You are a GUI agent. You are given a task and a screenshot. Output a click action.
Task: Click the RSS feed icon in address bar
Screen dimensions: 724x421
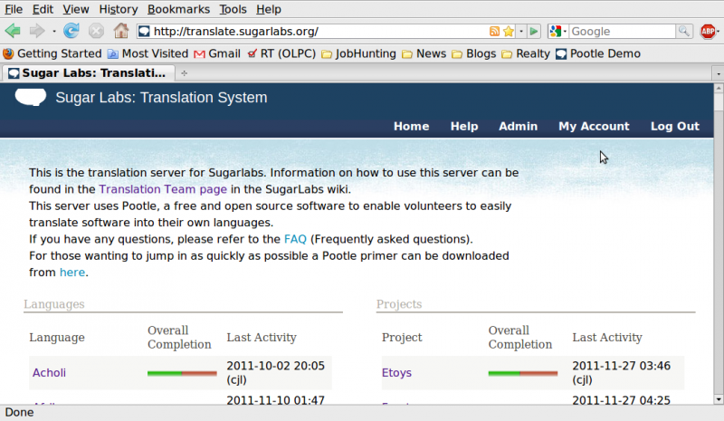494,32
